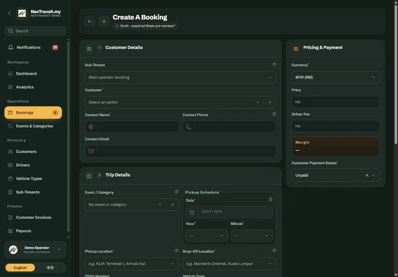Open the NexTransit.my logo icon
398x277 pixels.
(x=22, y=13)
